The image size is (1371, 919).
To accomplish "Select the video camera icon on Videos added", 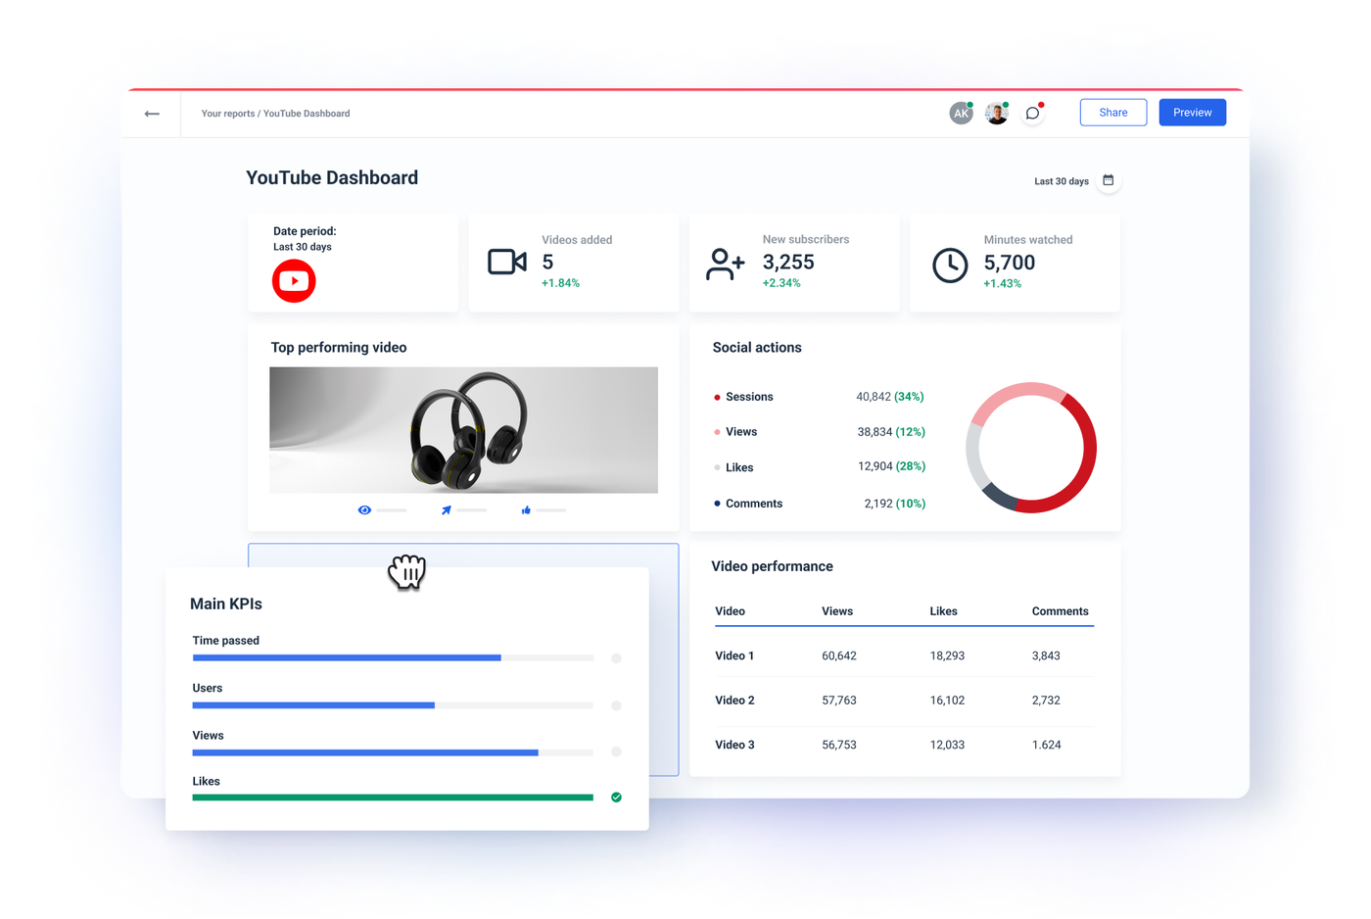I will coord(506,262).
